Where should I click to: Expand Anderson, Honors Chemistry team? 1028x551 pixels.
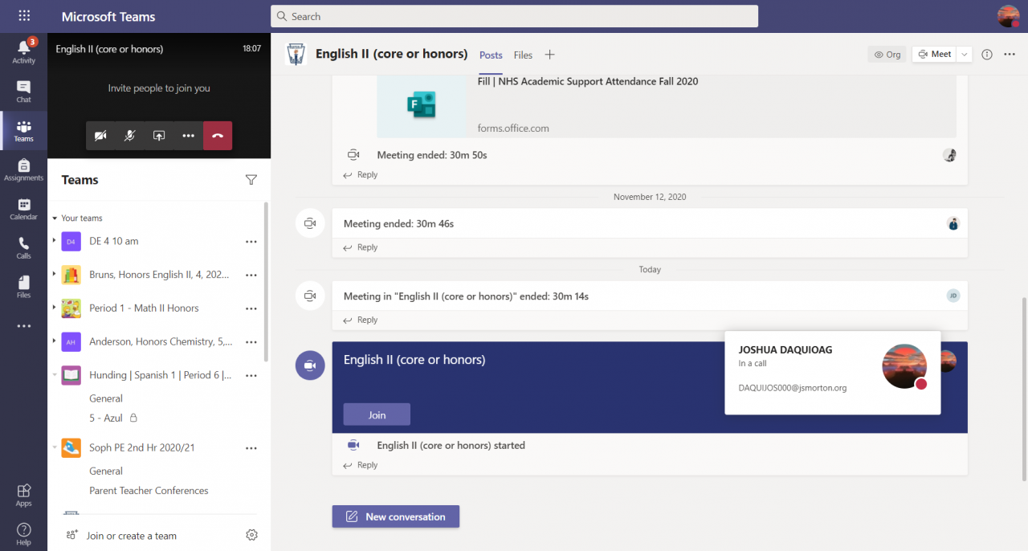coord(55,341)
